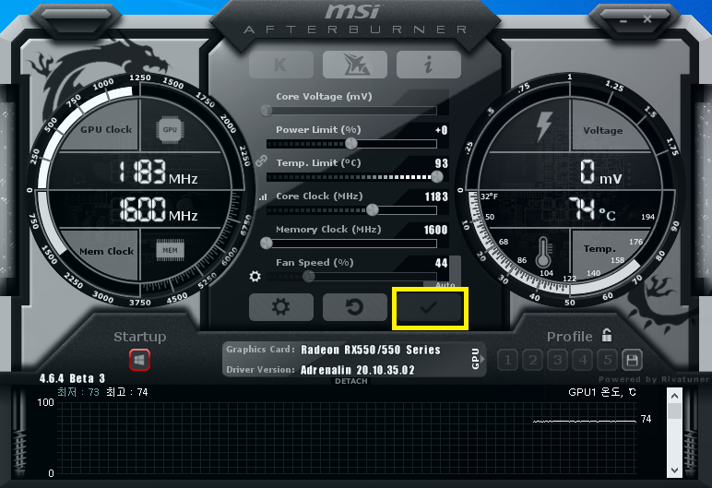Click the Power Limit value +0
Screen dimensions: 712x488
pyautogui.click(x=442, y=130)
